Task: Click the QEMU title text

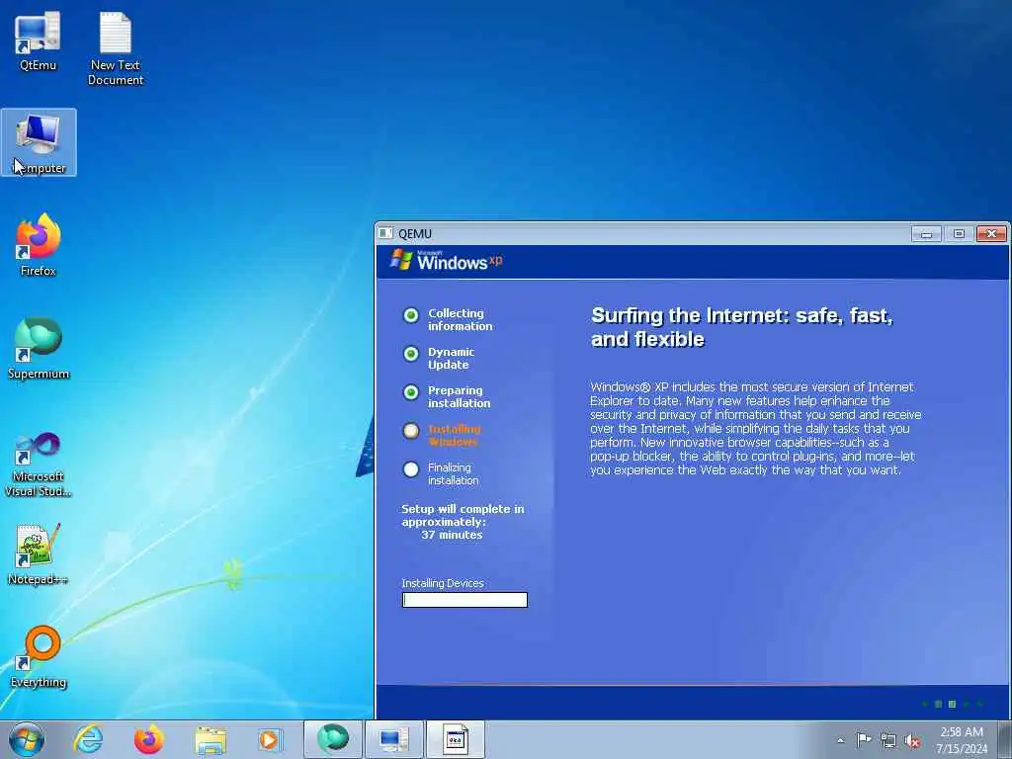Action: (x=415, y=233)
